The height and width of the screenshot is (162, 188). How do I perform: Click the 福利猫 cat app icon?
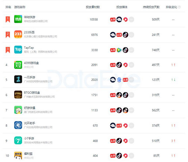tap(18, 156)
